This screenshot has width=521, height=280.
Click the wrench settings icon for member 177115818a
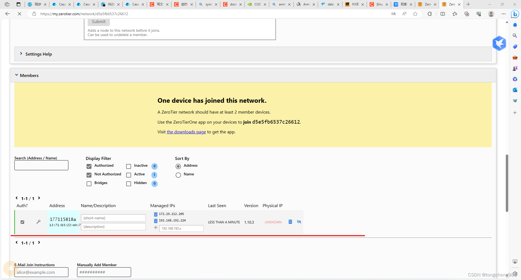[39, 222]
